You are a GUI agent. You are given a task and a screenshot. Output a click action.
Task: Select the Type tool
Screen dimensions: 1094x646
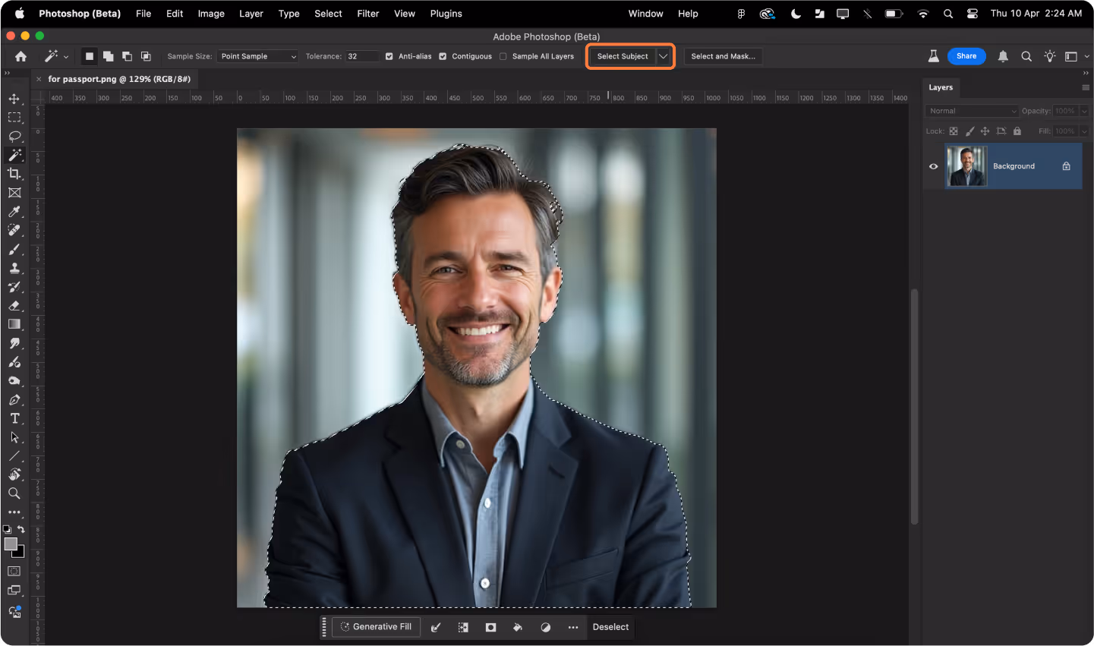pyautogui.click(x=14, y=418)
